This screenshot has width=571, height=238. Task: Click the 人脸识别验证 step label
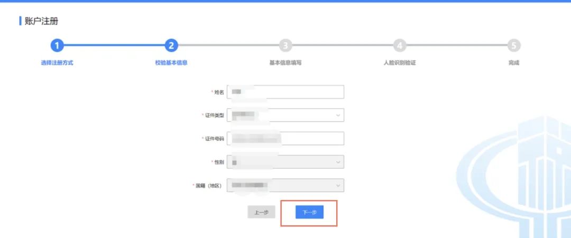coord(400,63)
